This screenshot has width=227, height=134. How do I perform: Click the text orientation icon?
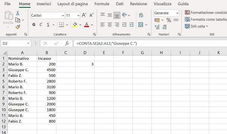click(124, 15)
